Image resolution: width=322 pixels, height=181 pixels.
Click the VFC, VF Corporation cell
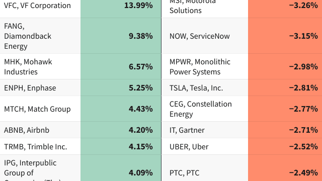(40, 6)
